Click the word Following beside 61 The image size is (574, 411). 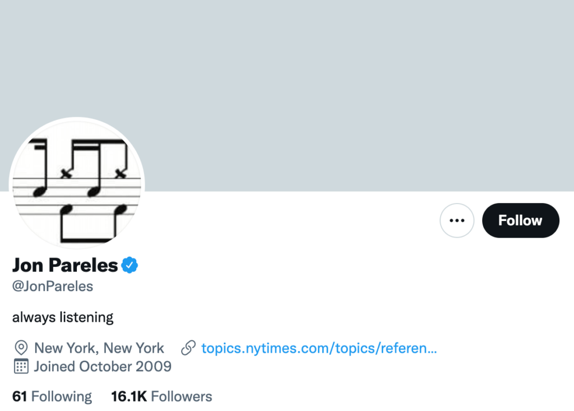62,396
